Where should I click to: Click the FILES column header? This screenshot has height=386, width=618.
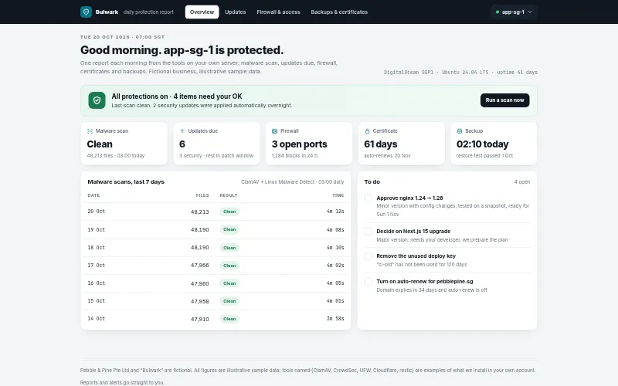point(202,195)
